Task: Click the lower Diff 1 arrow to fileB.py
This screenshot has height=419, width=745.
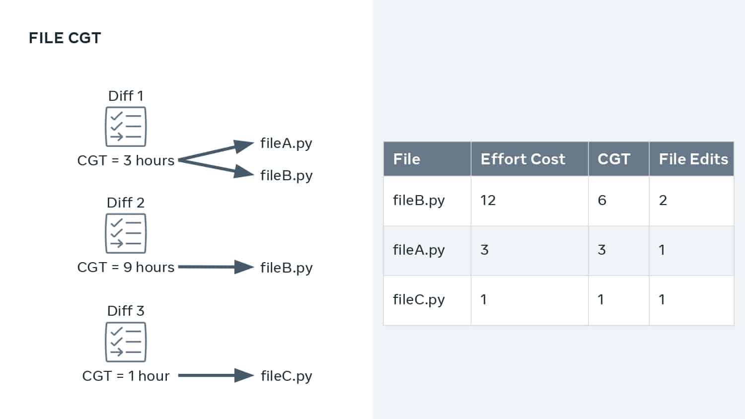Action: point(217,168)
